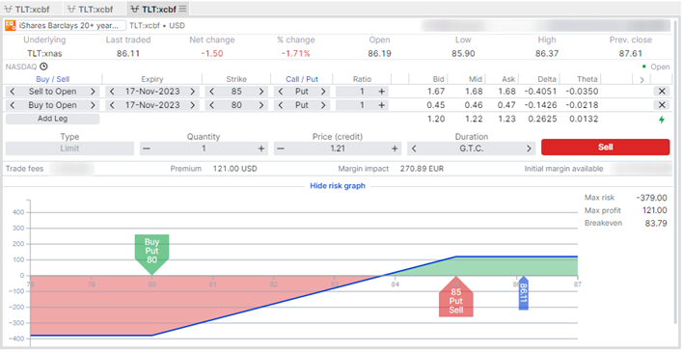Image resolution: width=683 pixels, height=352 pixels.
Task: Remove the 85 Put leg row
Action: pyautogui.click(x=661, y=92)
